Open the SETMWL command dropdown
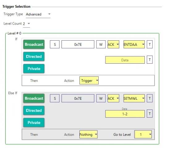The image size is (192, 148). coord(134,98)
